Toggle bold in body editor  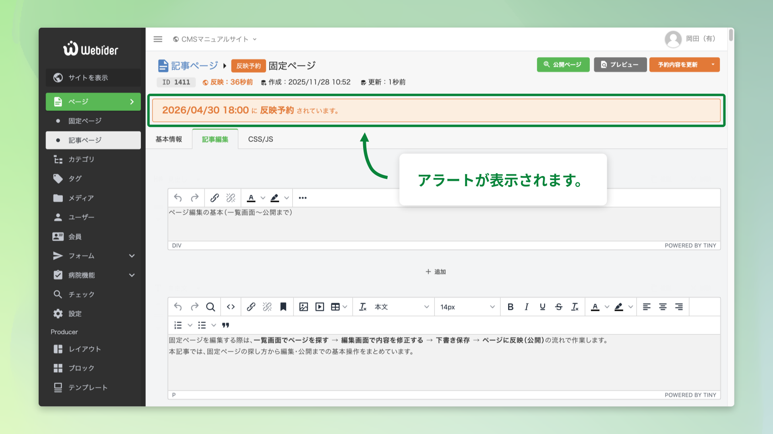click(511, 307)
